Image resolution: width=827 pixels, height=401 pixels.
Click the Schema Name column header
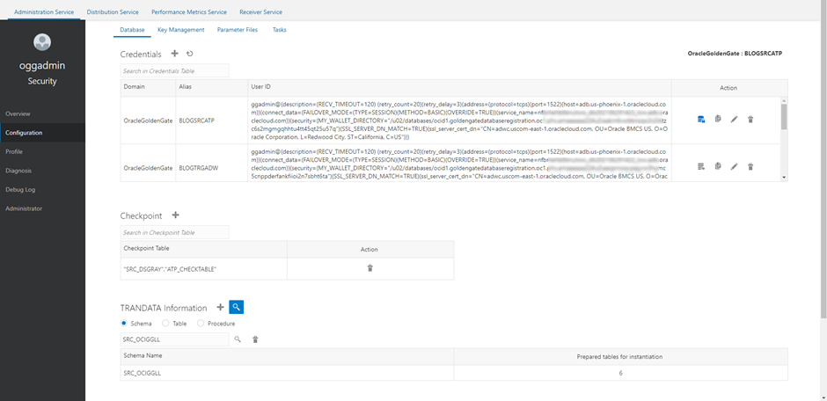click(287, 356)
